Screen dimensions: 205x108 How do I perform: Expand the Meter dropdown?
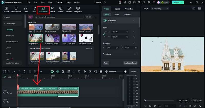(134, 71)
